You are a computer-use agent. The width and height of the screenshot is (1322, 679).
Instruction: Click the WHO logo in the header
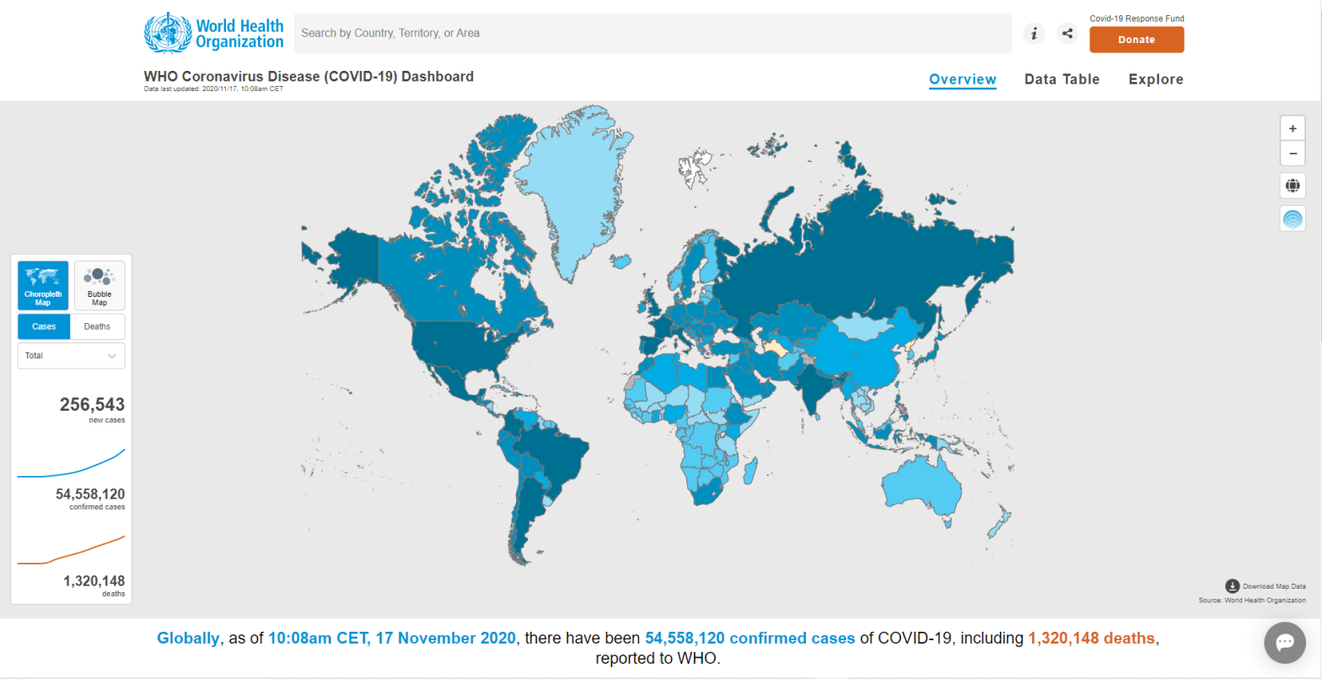[x=214, y=33]
